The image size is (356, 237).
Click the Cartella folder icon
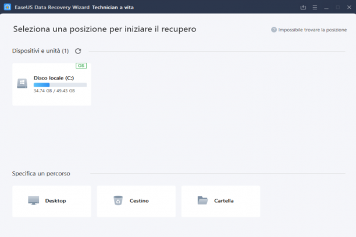coord(202,200)
